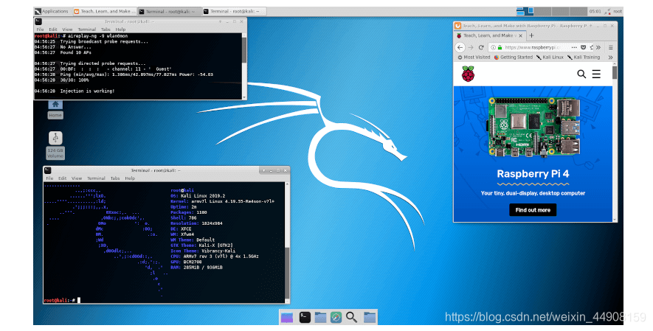653x331 pixels.
Task: Click the Pocket save icon
Action: pyautogui.click(x=583, y=47)
